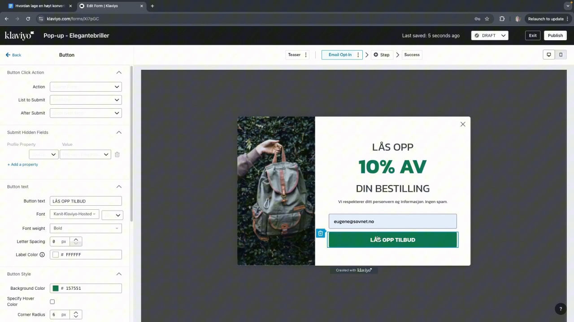This screenshot has height=322, width=574.
Task: Click the Publish button
Action: (x=555, y=35)
